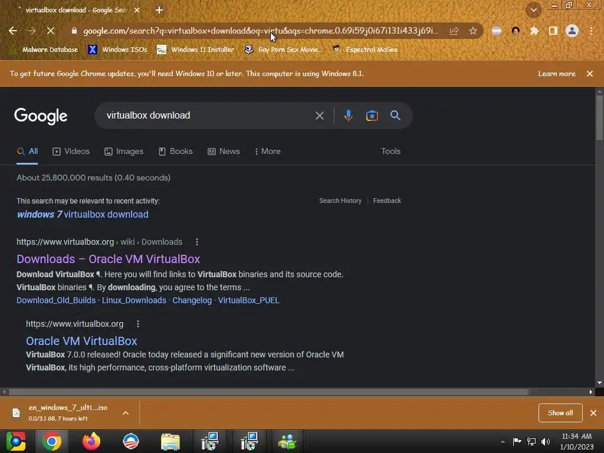
Task: Search by image with the camera icon
Action: [x=372, y=116]
